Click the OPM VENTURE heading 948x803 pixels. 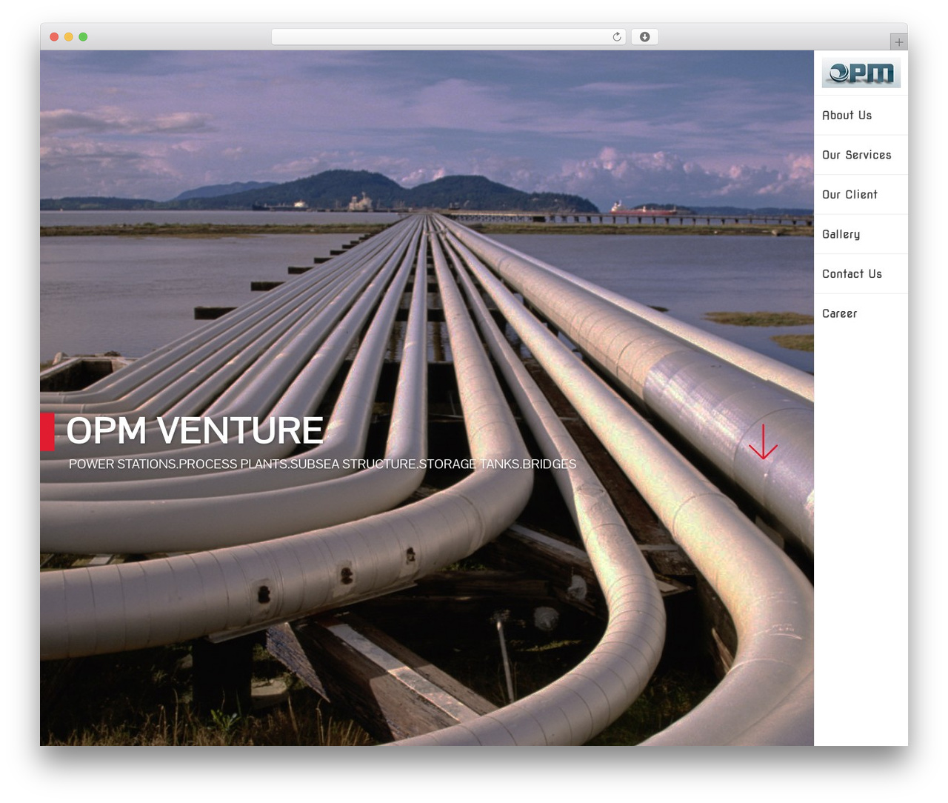pyautogui.click(x=195, y=430)
